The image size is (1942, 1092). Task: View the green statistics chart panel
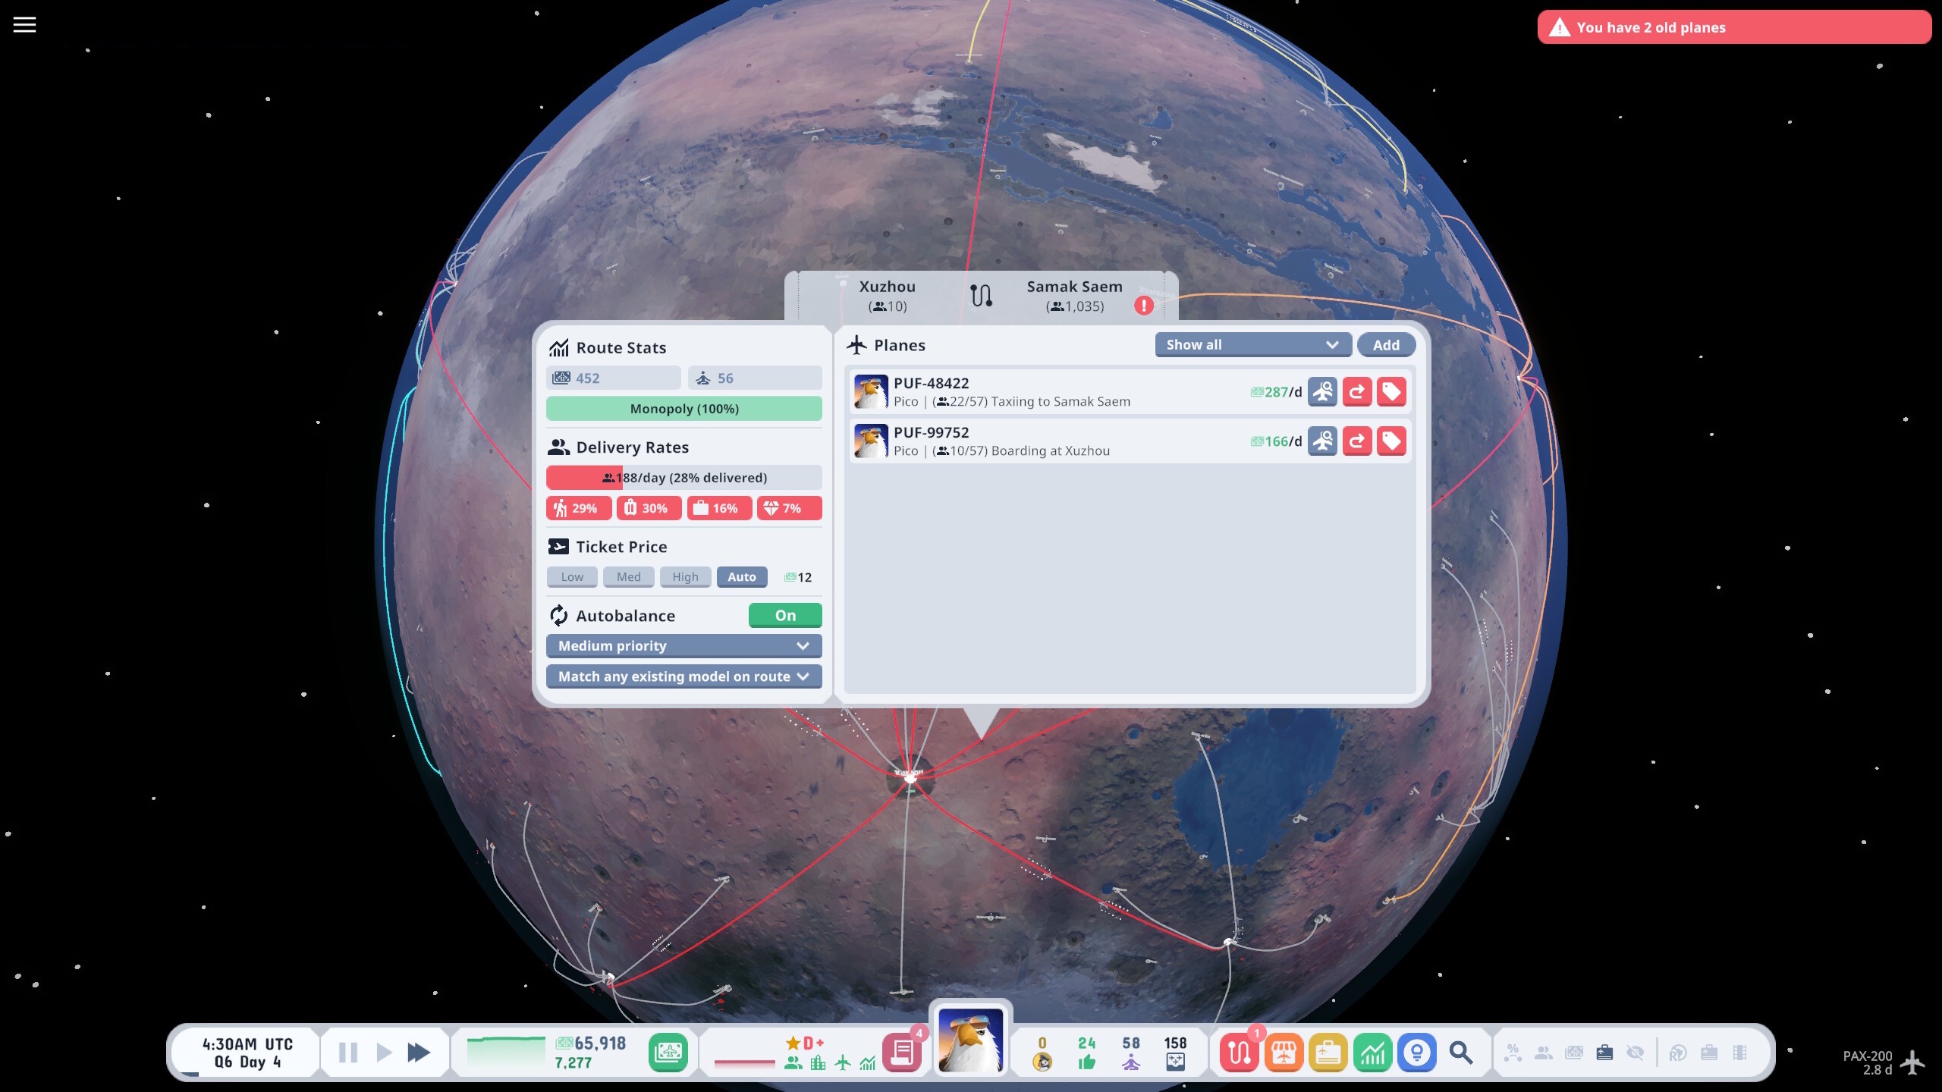(x=1373, y=1052)
